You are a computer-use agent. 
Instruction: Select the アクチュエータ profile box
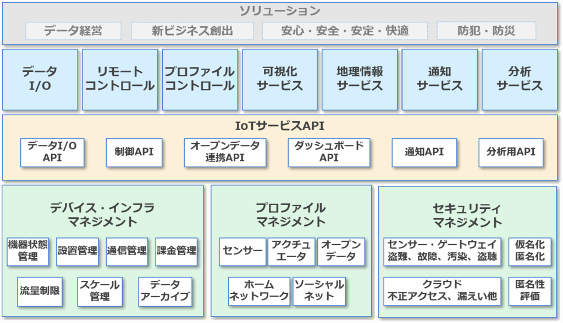291,251
